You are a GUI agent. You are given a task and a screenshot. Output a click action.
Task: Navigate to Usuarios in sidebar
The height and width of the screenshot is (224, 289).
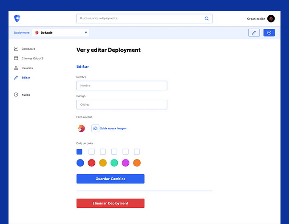tap(27, 68)
